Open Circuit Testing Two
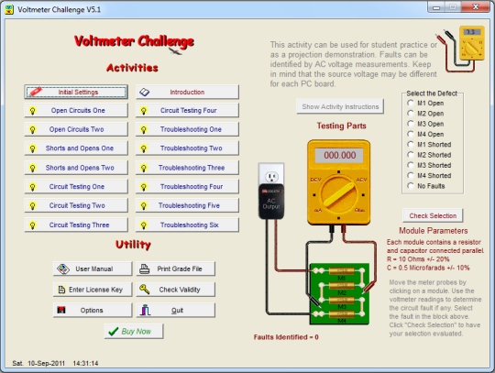Viewport: 495px width, 373px height. (x=76, y=205)
